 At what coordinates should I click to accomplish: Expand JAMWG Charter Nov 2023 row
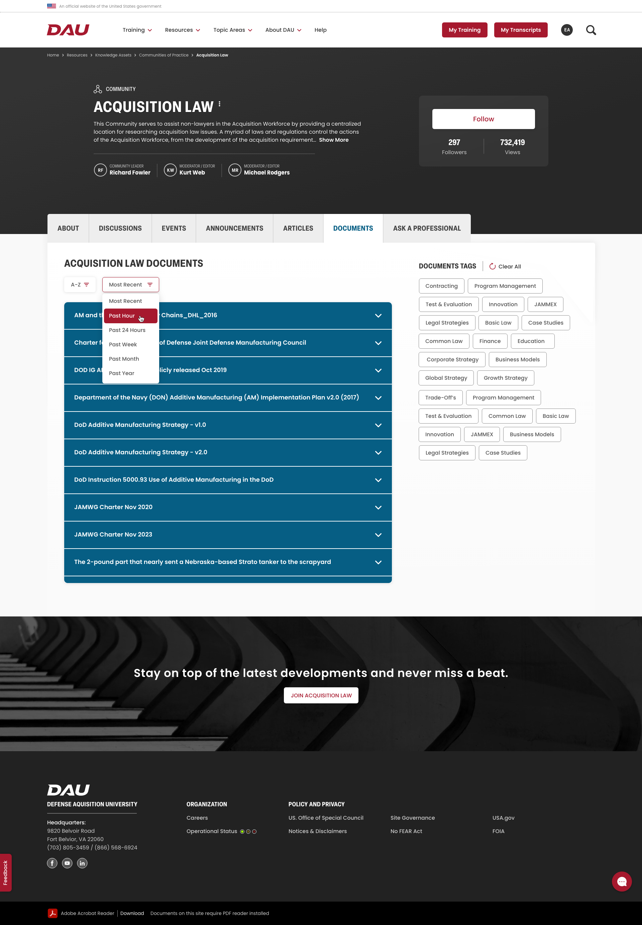228,535
